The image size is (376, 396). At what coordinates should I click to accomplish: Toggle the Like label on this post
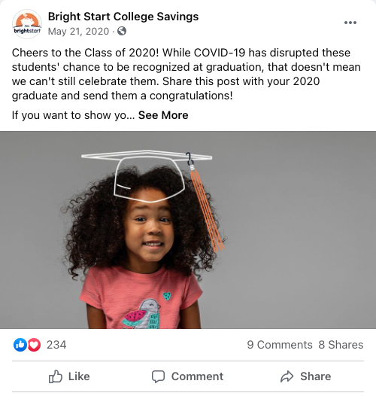[79, 376]
